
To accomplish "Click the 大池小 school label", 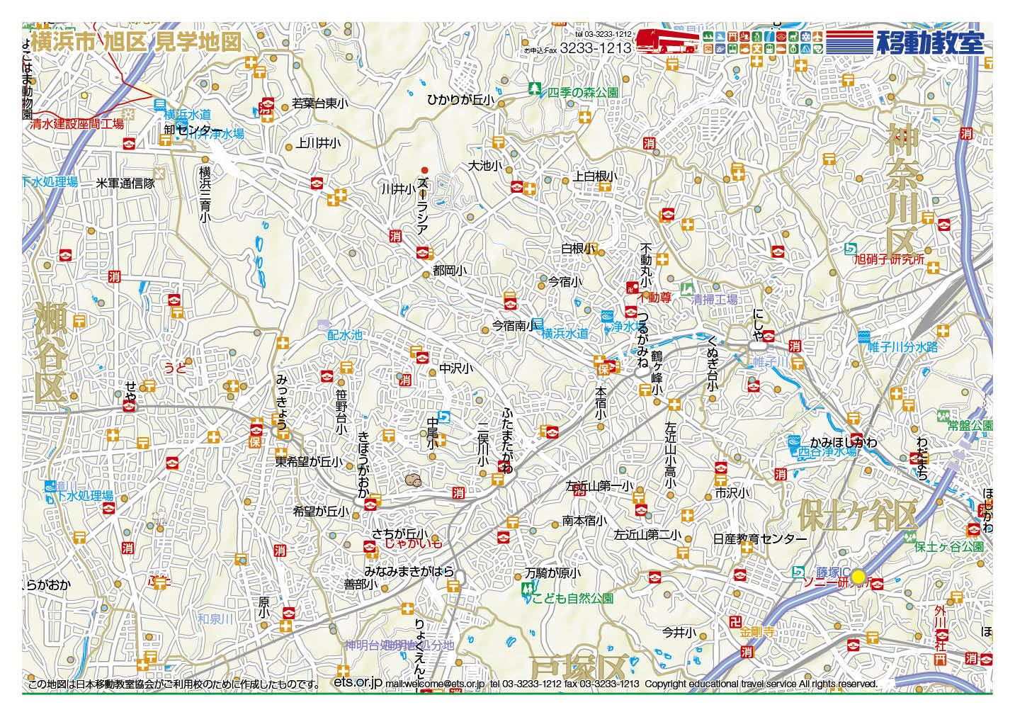I will 484,166.
